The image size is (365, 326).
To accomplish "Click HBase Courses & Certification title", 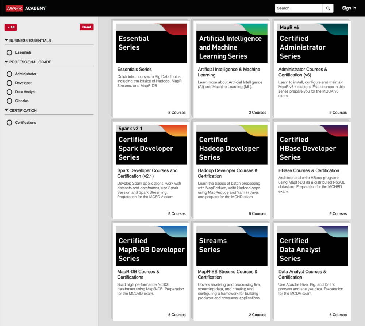I will click(x=309, y=170).
